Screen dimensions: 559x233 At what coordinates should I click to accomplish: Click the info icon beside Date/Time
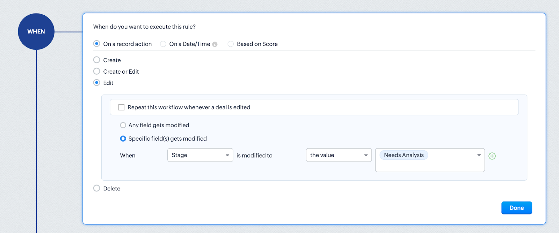(215, 44)
